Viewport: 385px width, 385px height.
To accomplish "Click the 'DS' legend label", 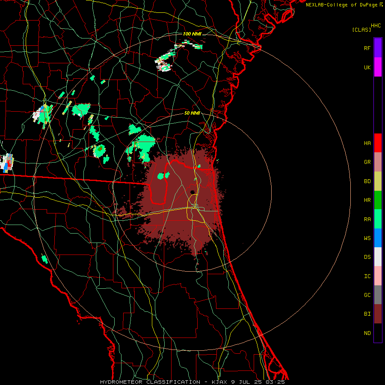I will [367, 257].
